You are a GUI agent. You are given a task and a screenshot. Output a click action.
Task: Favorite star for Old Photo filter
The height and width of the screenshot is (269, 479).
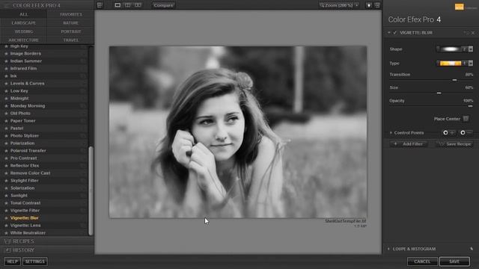(6, 114)
